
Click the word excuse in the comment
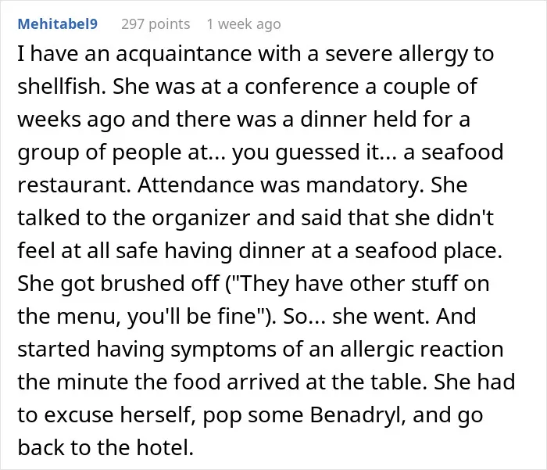(x=79, y=414)
